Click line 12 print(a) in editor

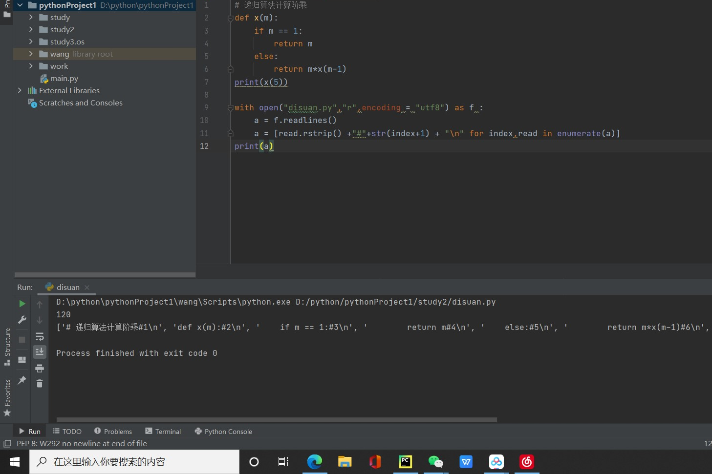[254, 146]
